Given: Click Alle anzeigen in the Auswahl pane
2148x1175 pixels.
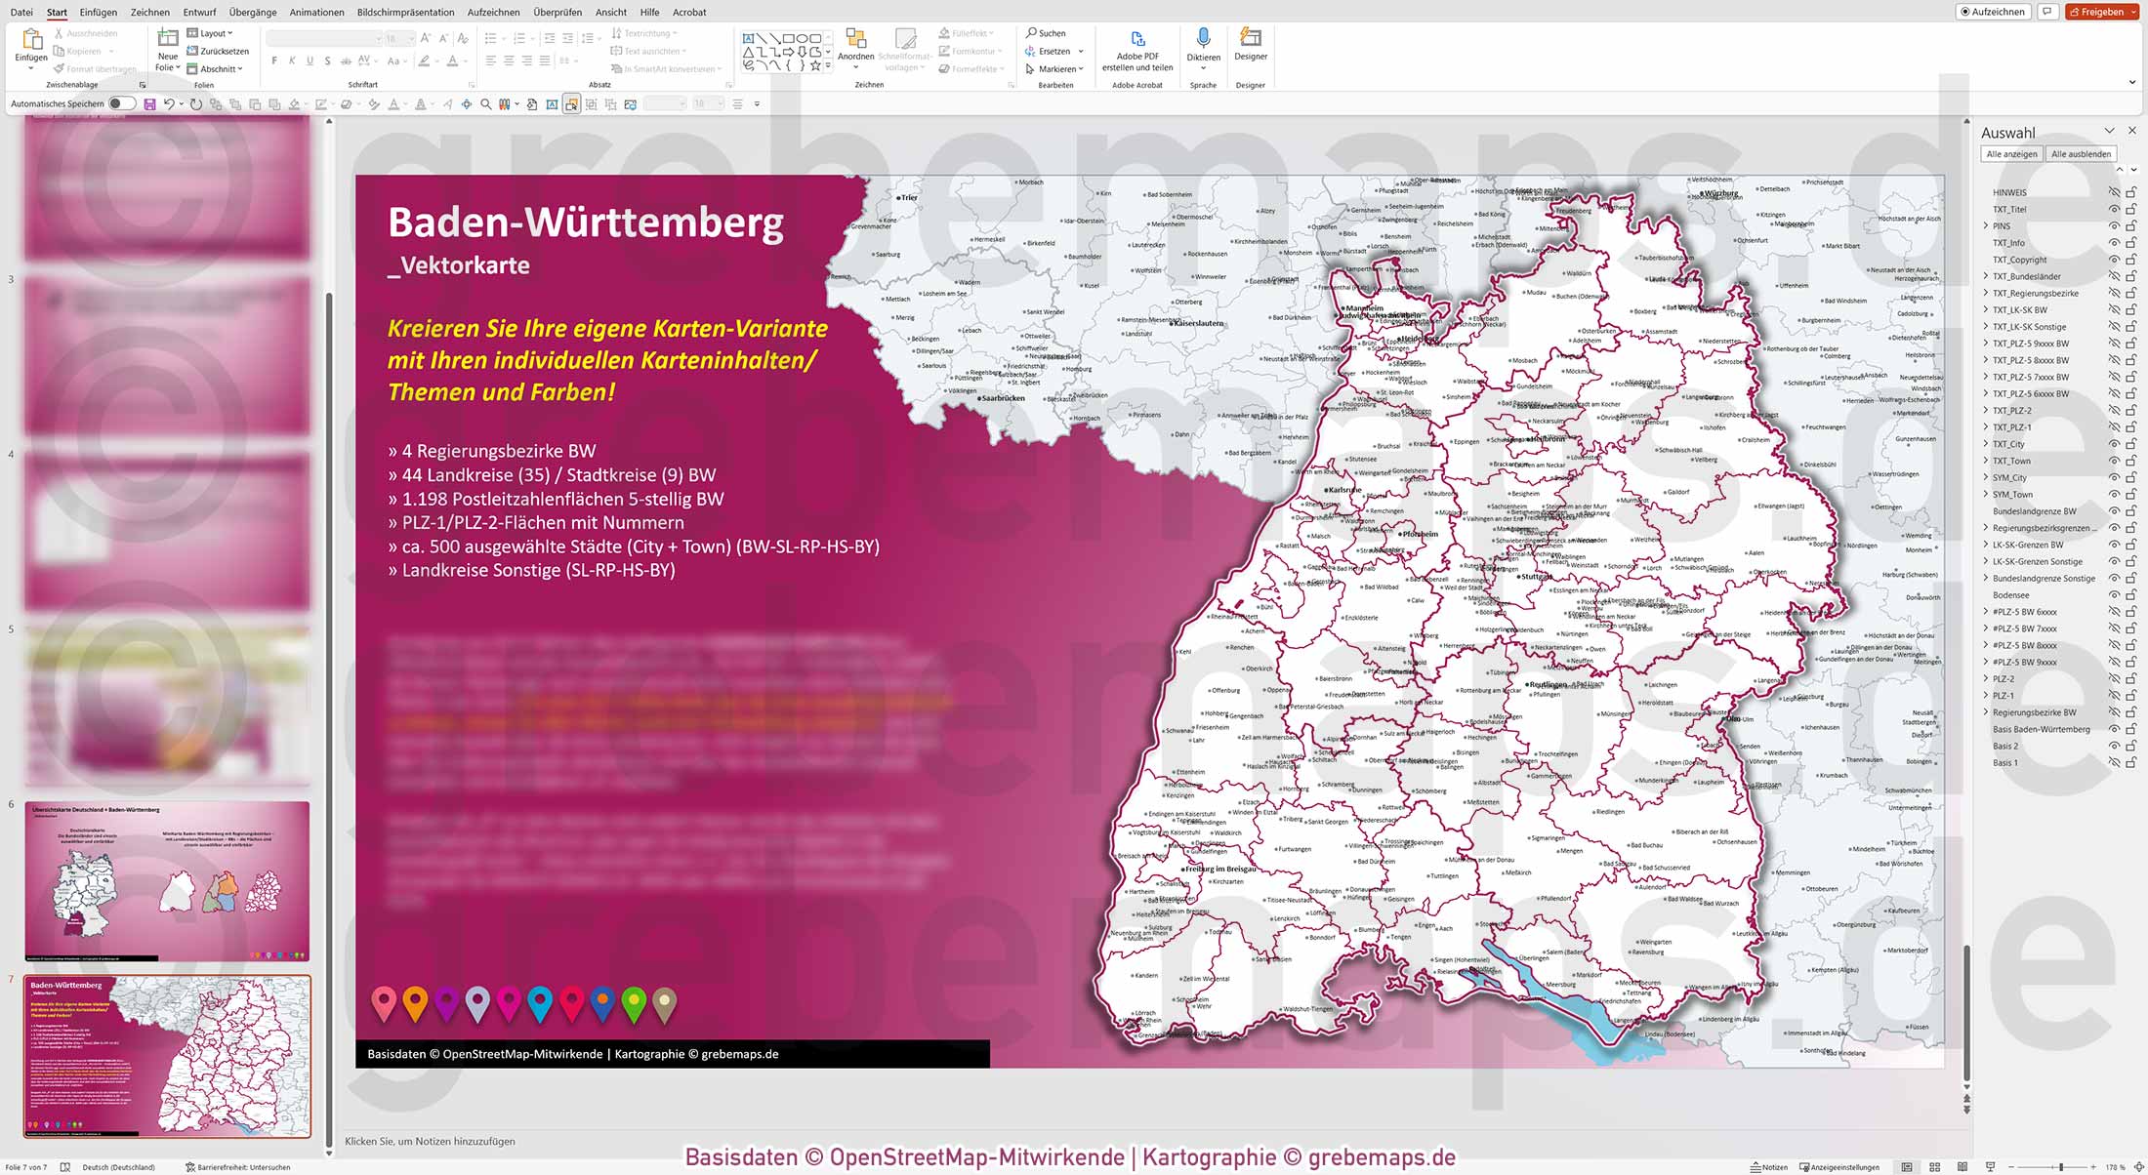Looking at the screenshot, I should tap(2011, 153).
